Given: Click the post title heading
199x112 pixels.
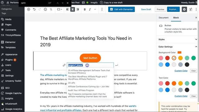Looking at the screenshot, I should point(86,41).
